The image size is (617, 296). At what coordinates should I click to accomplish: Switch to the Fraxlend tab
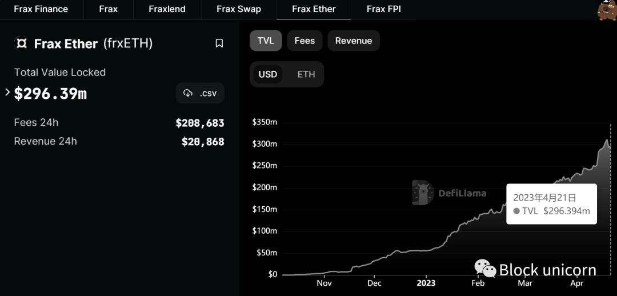[x=167, y=9]
